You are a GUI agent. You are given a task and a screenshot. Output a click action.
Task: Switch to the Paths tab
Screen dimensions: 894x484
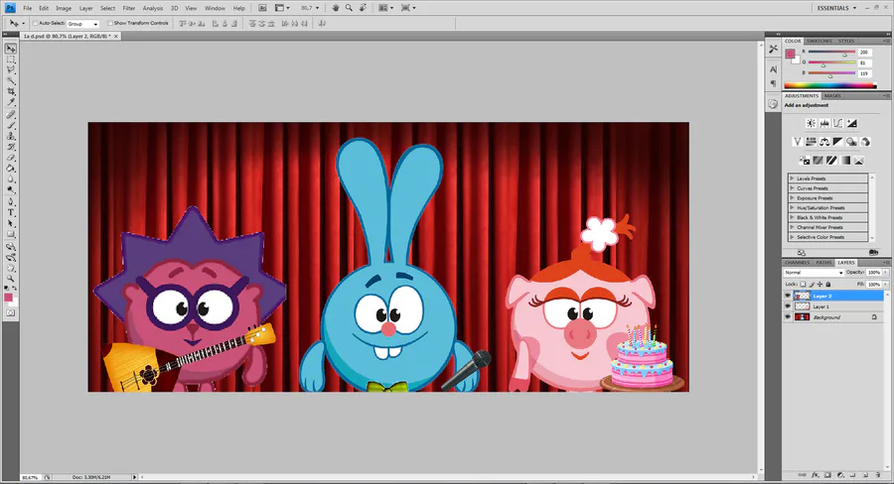click(x=823, y=263)
